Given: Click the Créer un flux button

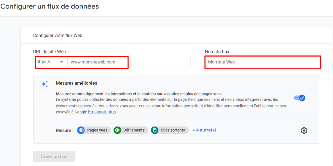Looking at the screenshot, I should click(x=54, y=157).
